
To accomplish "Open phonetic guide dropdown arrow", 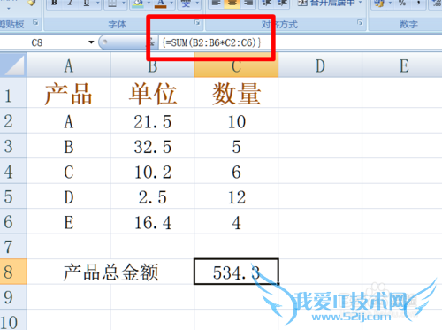I will 197,4.
